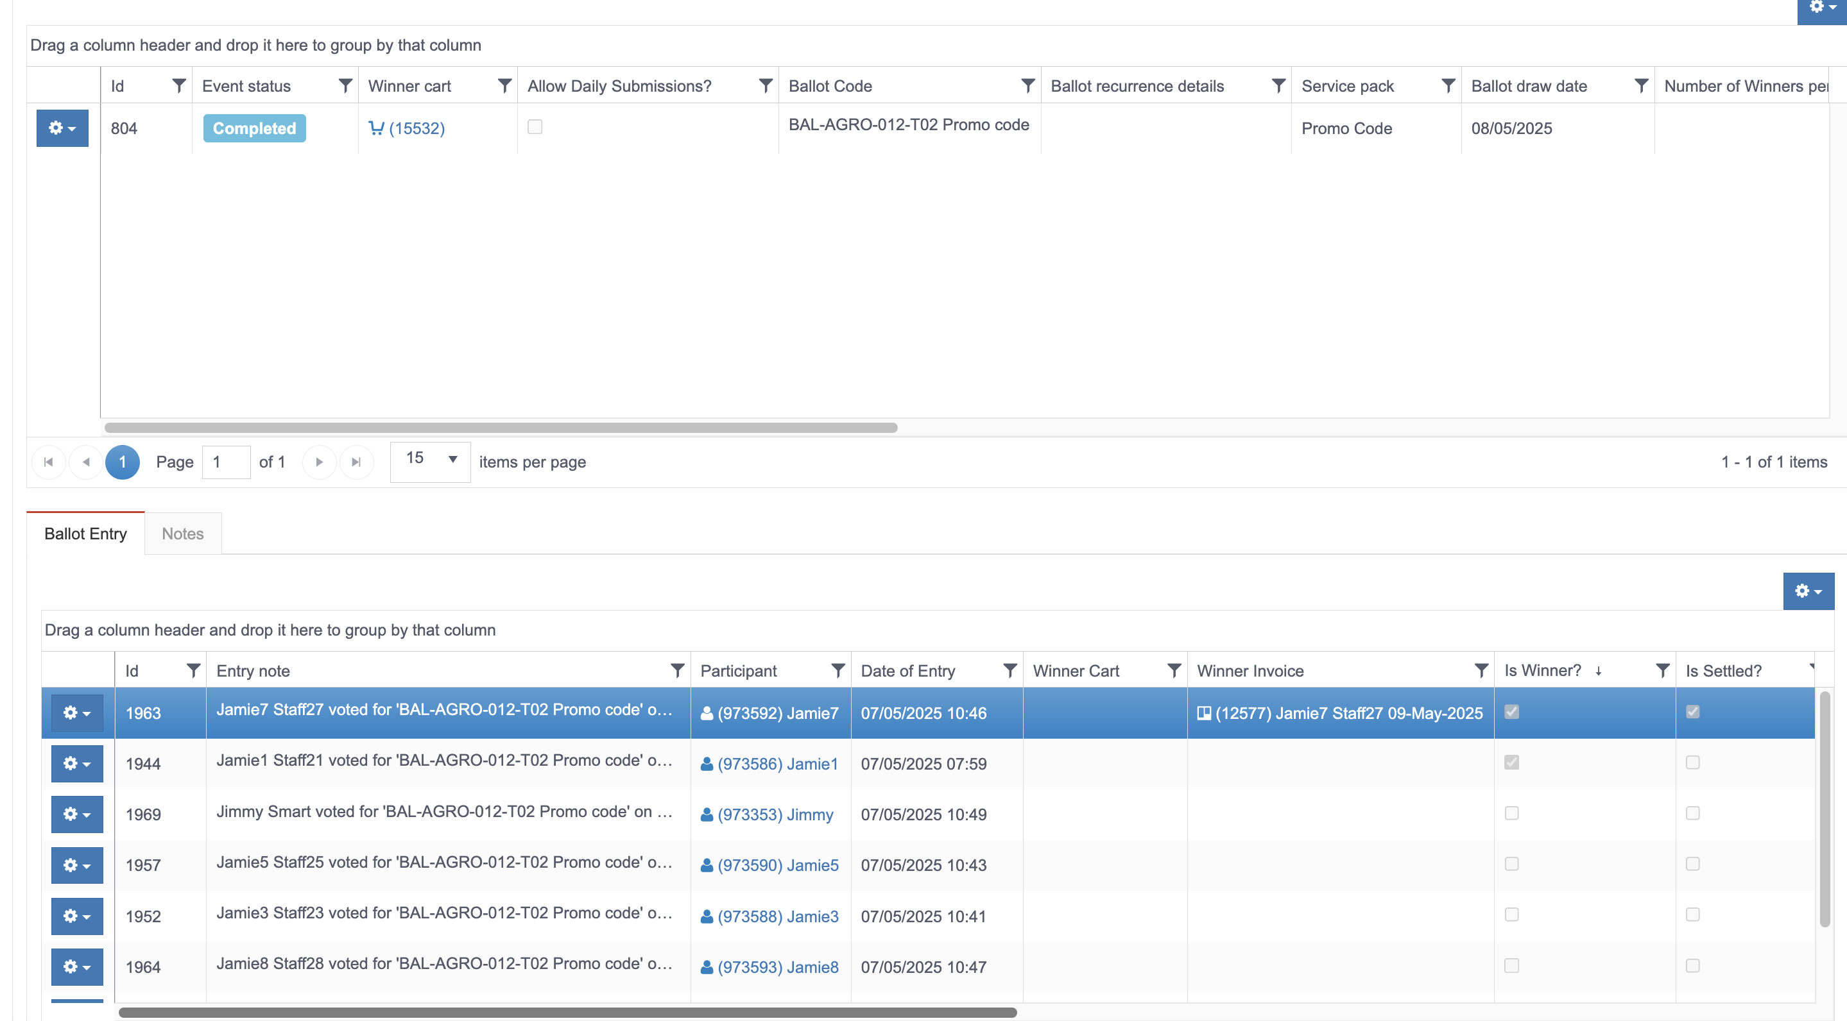Image resolution: width=1847 pixels, height=1021 pixels.
Task: Click the page number input field
Action: [226, 462]
